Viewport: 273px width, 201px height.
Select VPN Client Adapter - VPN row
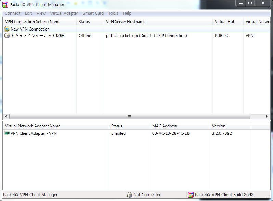[34, 133]
